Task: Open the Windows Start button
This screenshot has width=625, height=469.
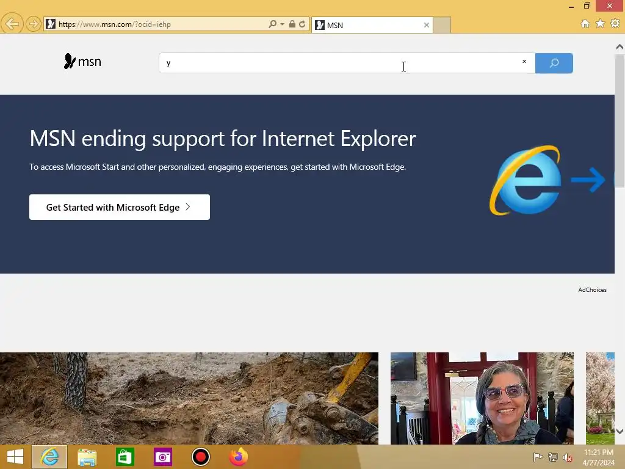Action: pos(15,457)
